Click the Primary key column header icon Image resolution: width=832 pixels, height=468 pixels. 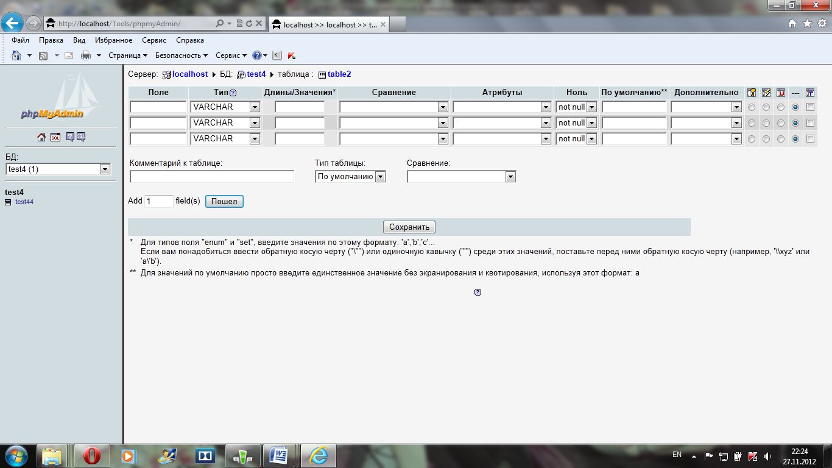(x=752, y=93)
